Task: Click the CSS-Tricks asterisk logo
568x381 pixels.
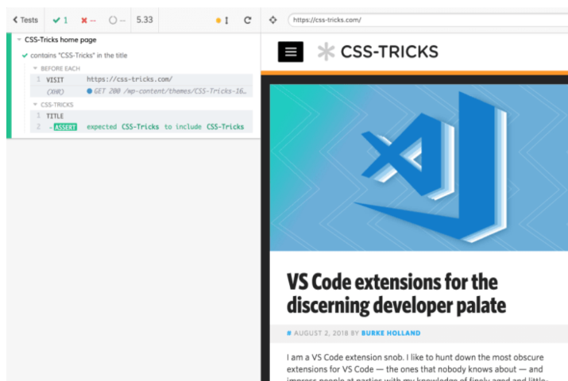Action: coord(326,52)
